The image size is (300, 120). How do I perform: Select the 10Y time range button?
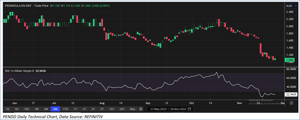pyautogui.click(x=112, y=109)
